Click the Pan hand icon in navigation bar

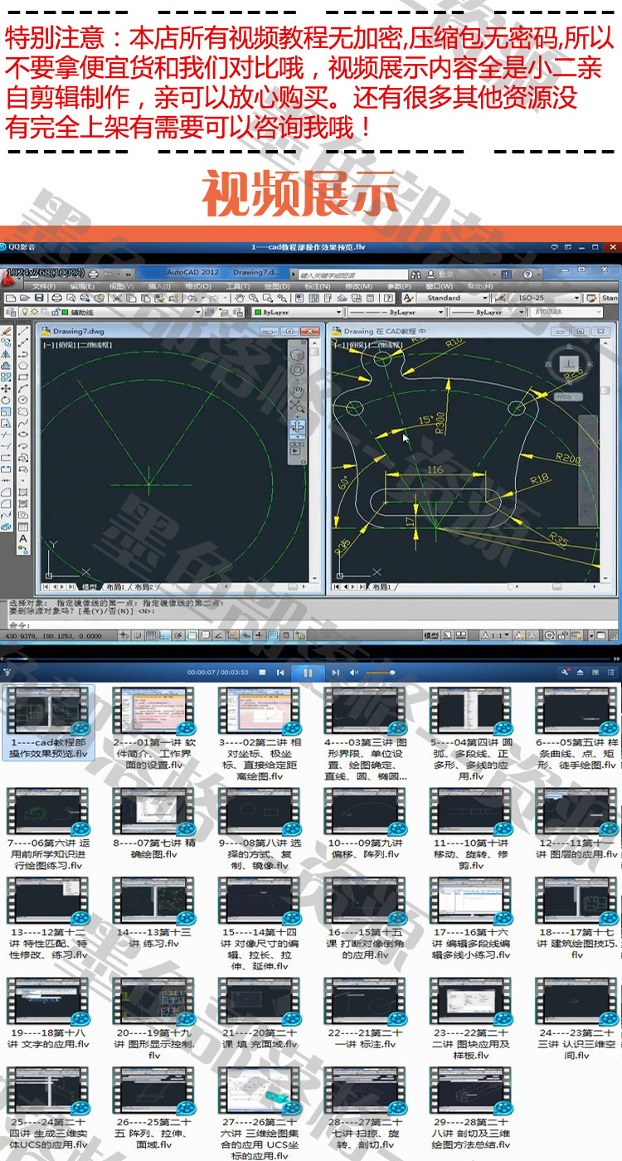(297, 391)
